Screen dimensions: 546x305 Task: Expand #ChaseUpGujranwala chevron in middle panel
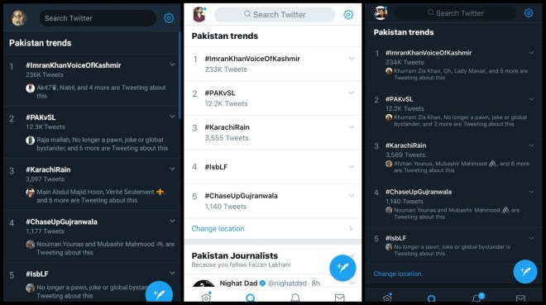[352, 195]
